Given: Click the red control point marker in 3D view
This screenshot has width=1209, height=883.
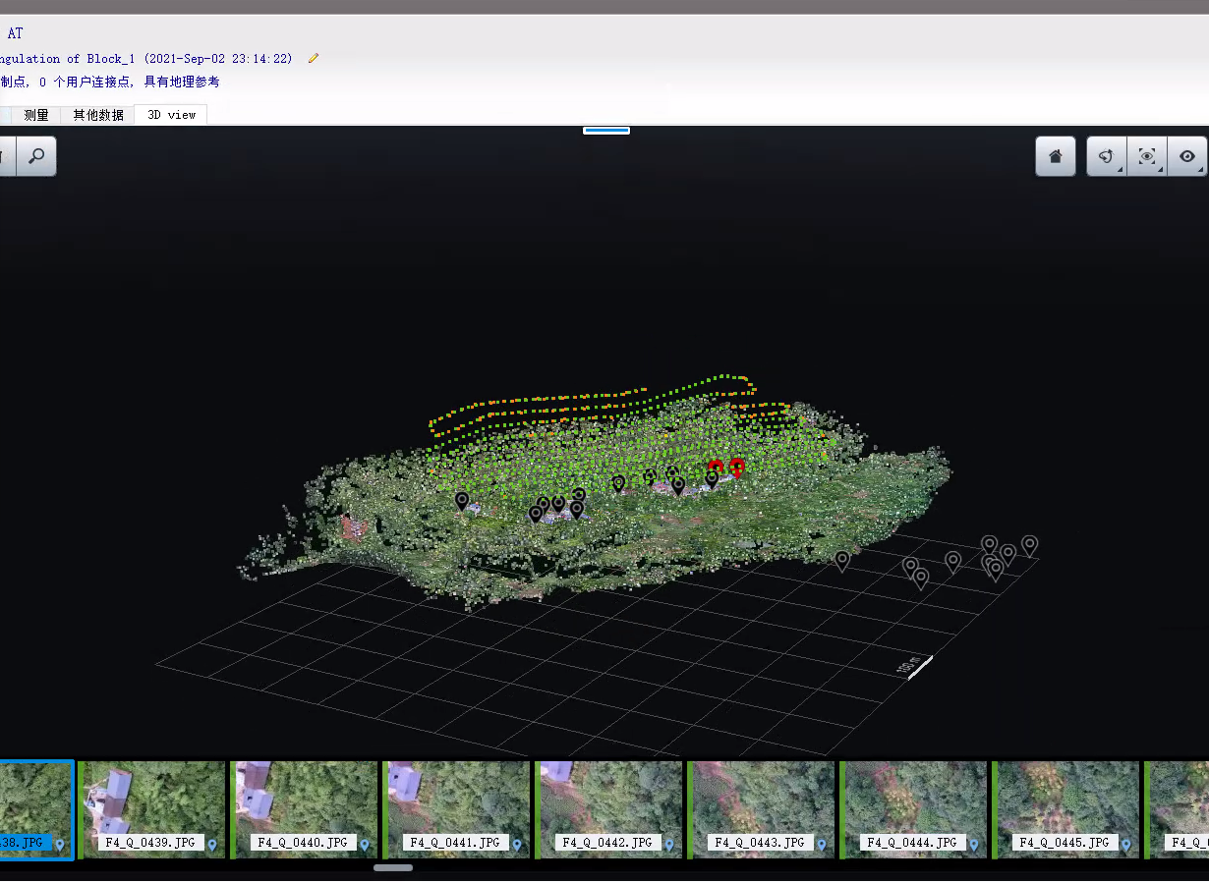Looking at the screenshot, I should pyautogui.click(x=736, y=469).
